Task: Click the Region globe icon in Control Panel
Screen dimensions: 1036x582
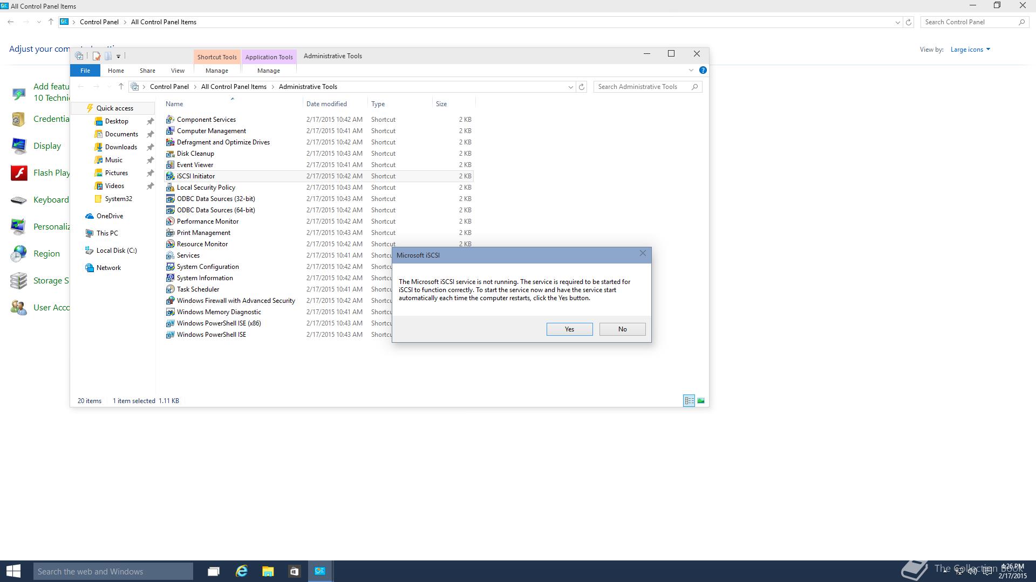Action: (x=19, y=254)
